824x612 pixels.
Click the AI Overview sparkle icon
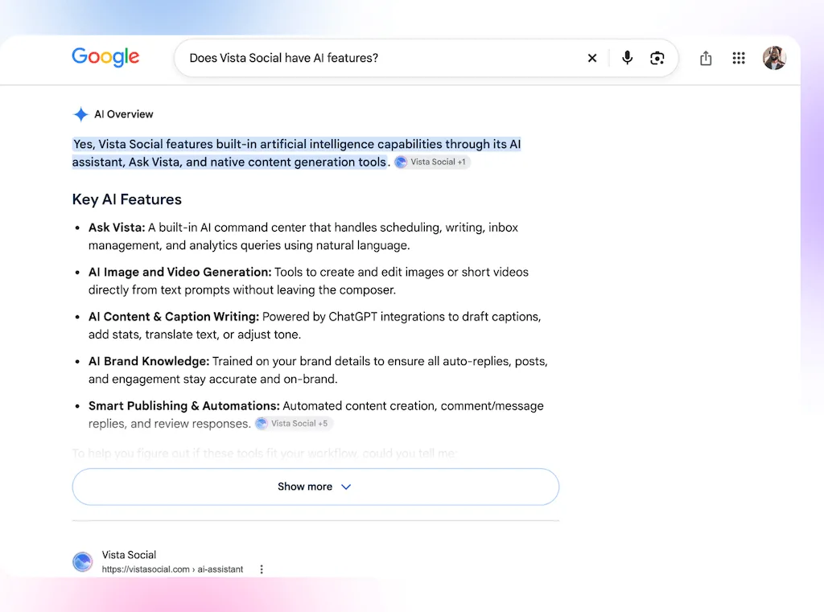[80, 114]
